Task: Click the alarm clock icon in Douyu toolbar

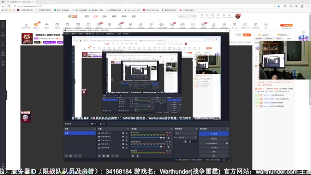Action: 78,24
